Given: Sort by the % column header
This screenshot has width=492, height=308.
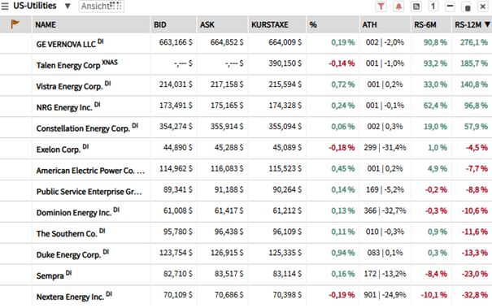Looking at the screenshot, I should click(313, 24).
